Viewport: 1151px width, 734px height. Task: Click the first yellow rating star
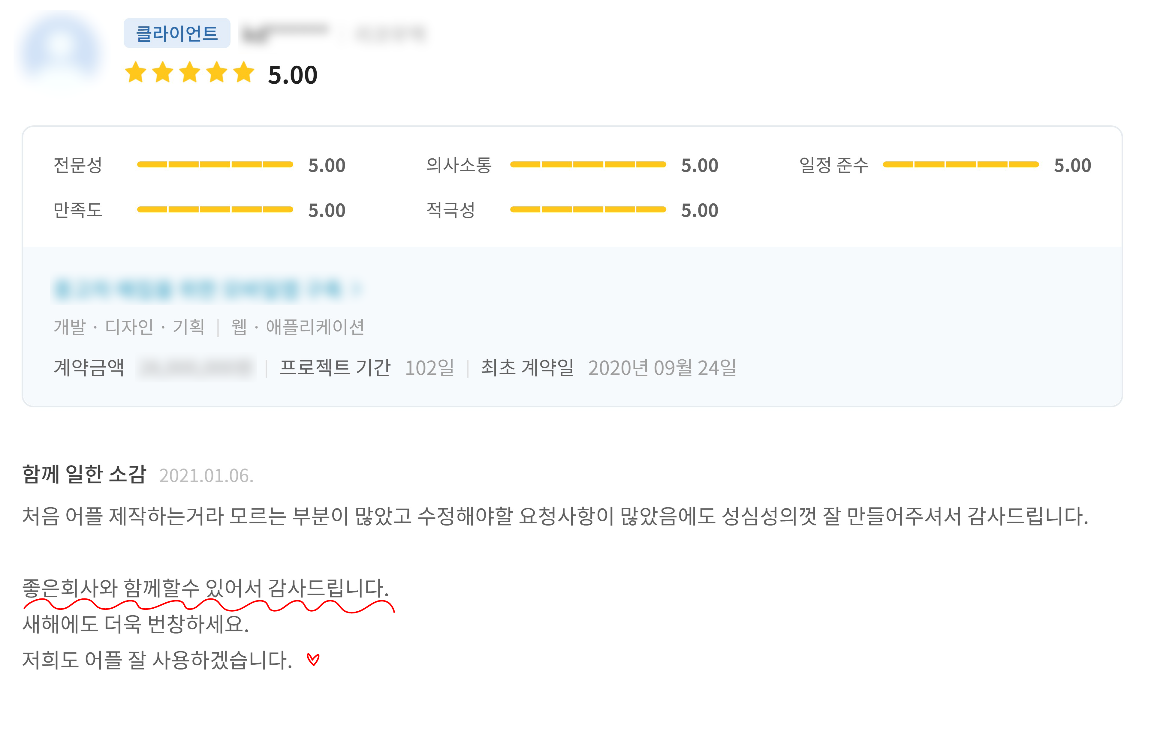(x=136, y=72)
